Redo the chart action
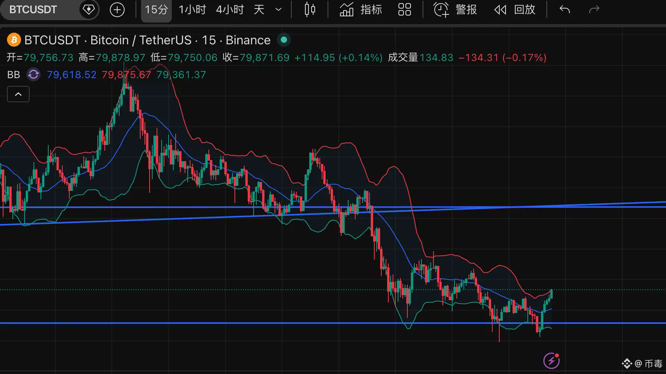 pos(594,9)
